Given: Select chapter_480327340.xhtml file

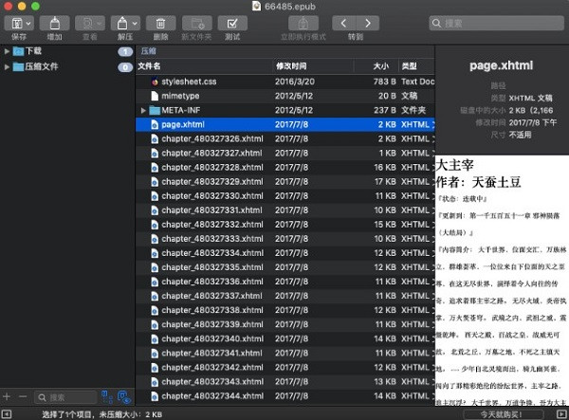Looking at the screenshot, I should click(x=285, y=338).
